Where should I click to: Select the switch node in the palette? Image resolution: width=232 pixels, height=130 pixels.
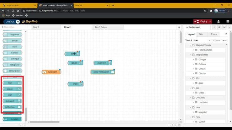(x=12, y=41)
